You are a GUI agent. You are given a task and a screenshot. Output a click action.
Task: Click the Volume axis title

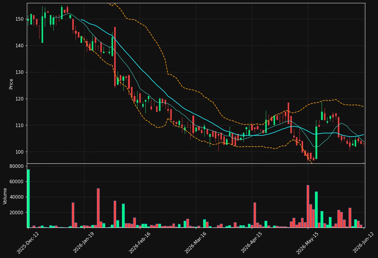pos(5,196)
